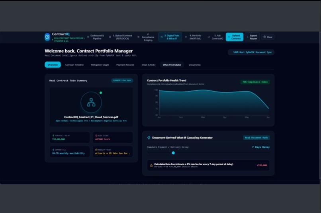Click the 70% Compliance Index badge
This screenshot has width=321, height=213.
(255, 82)
